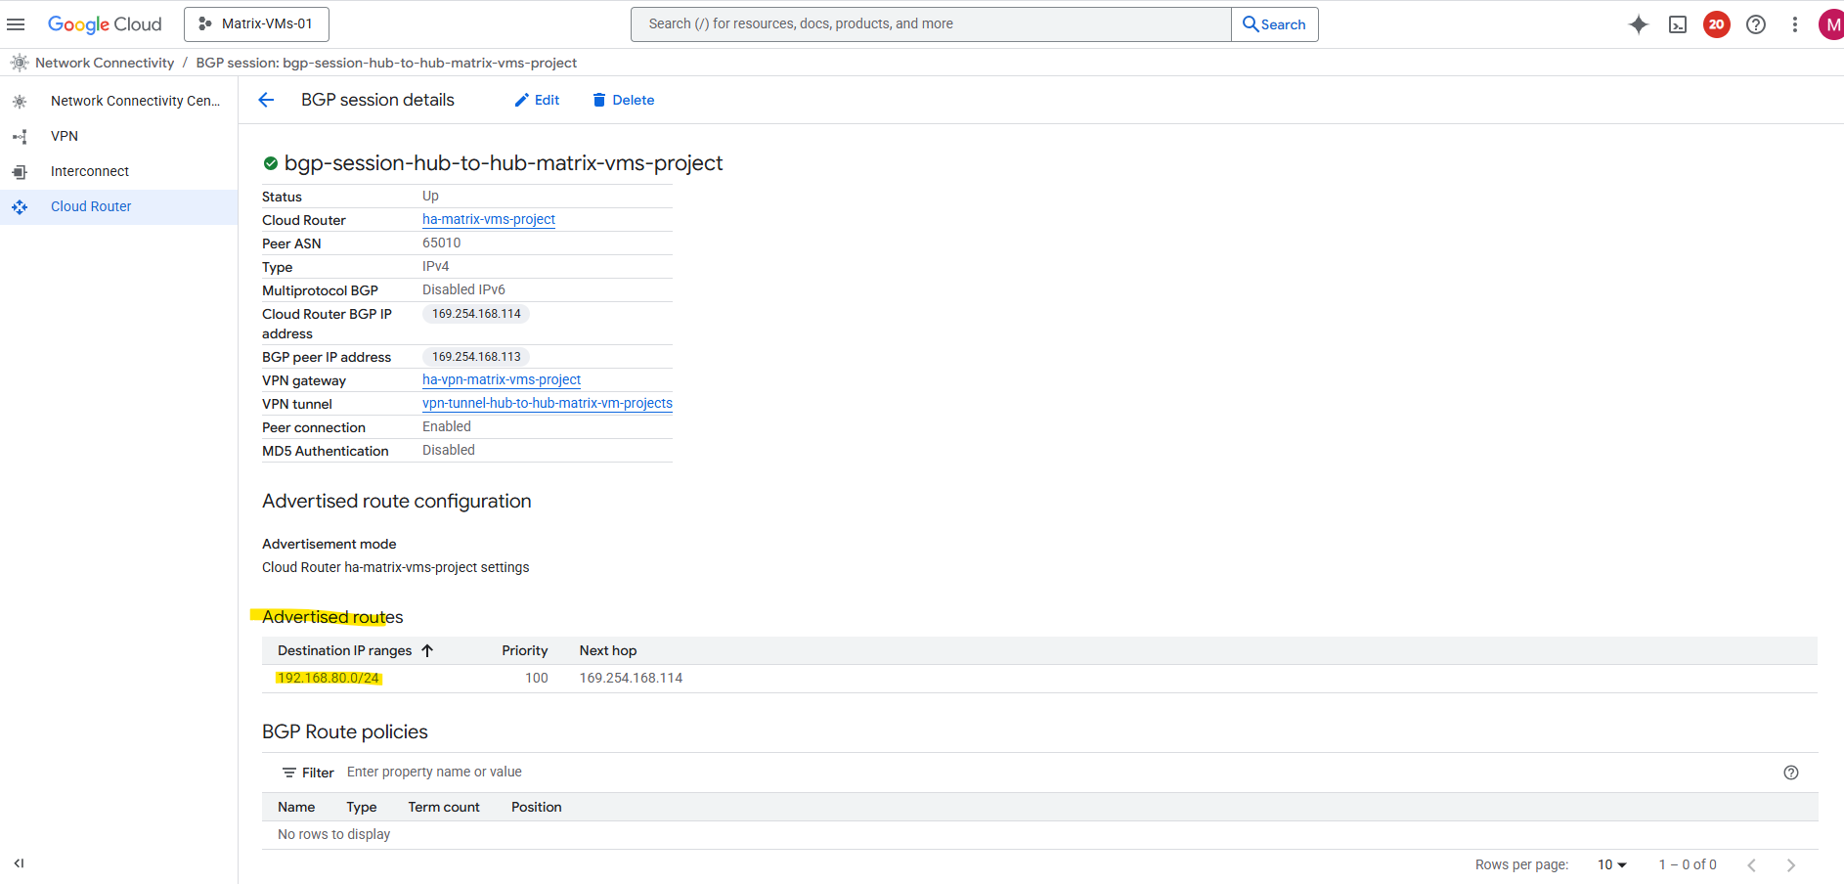
Task: Go back using the left arrow
Action: tap(266, 100)
